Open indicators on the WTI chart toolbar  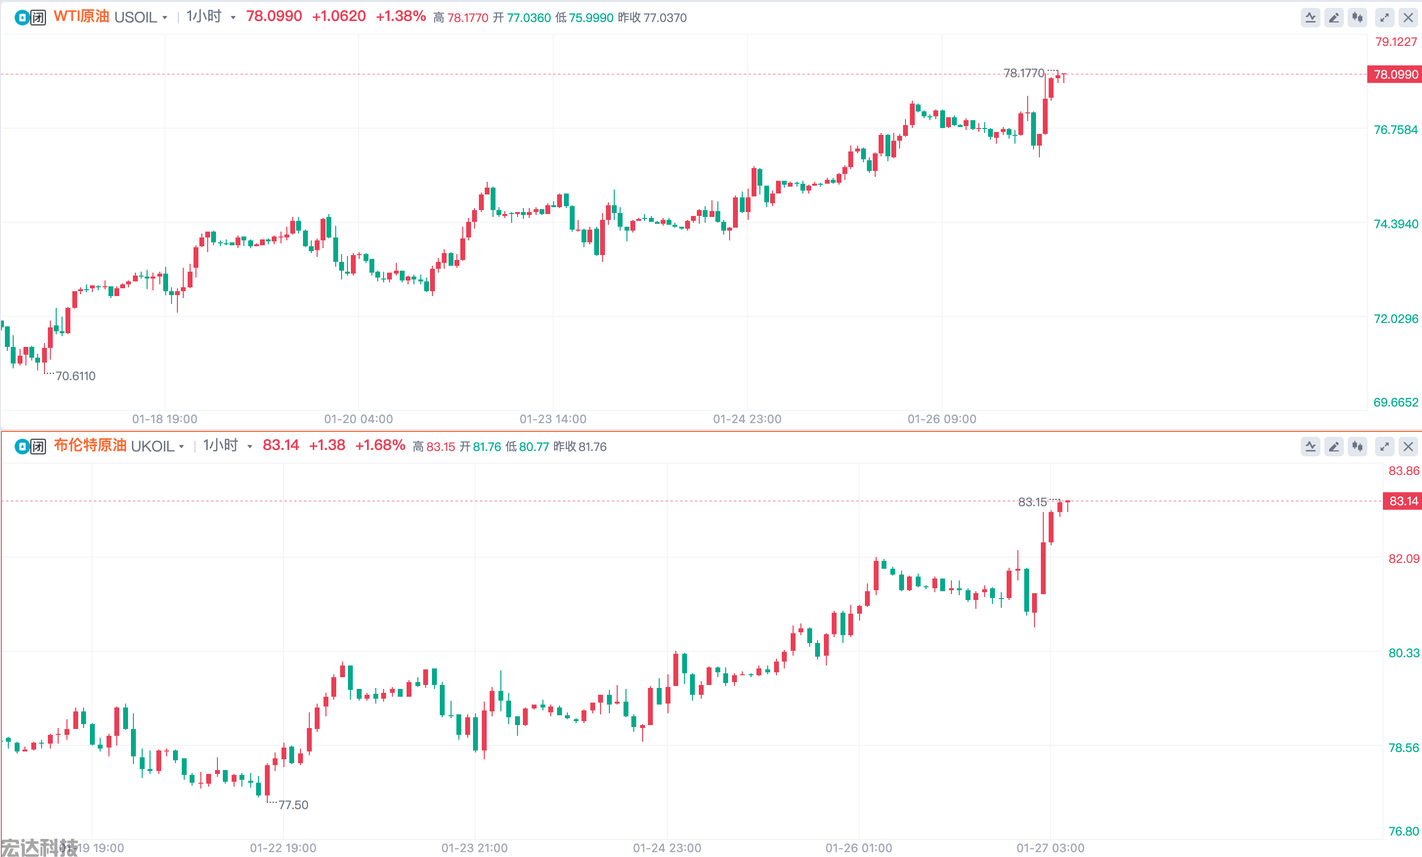[1310, 18]
